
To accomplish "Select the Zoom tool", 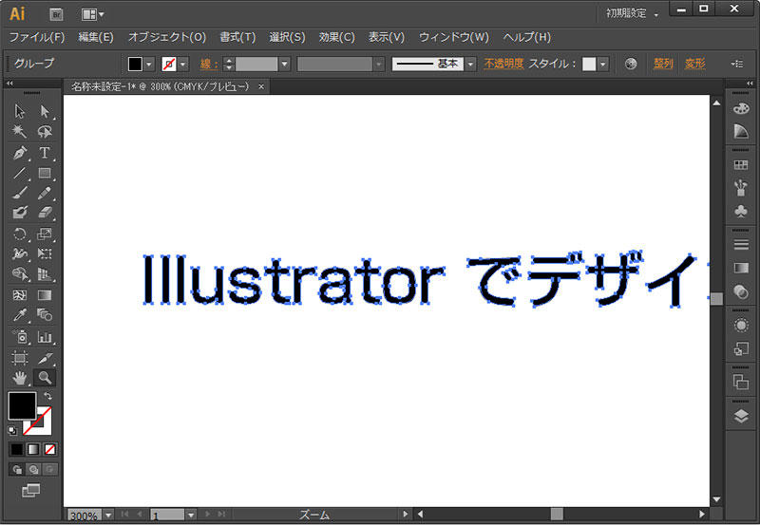I will 45,378.
